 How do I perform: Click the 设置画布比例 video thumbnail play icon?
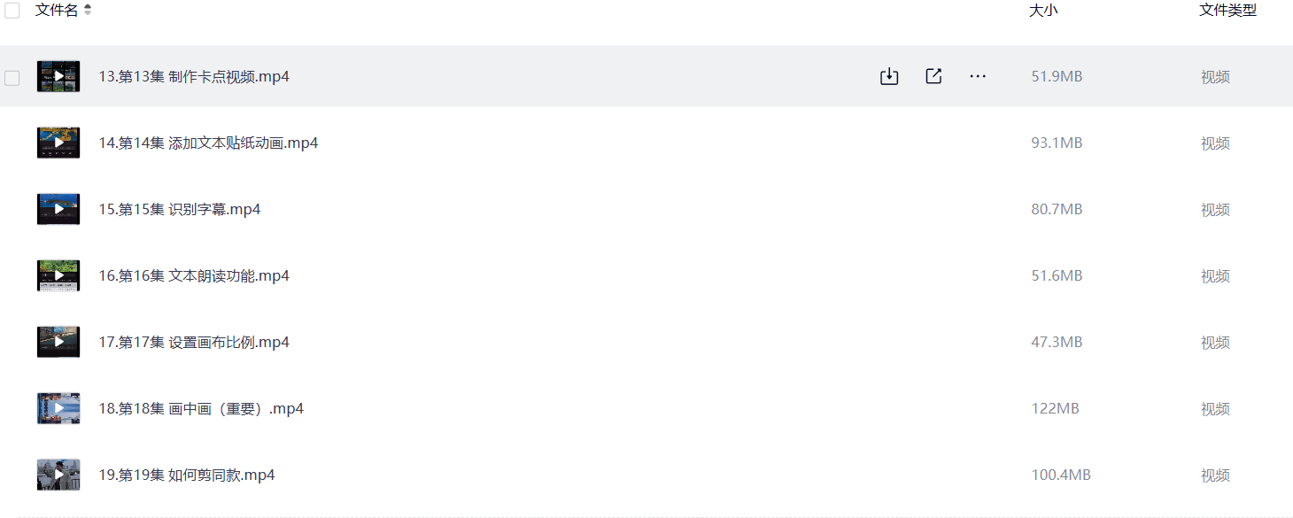[x=58, y=342]
